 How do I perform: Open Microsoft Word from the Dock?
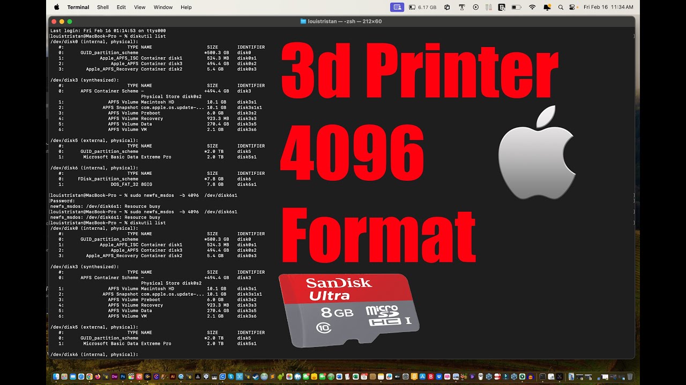pos(339,376)
